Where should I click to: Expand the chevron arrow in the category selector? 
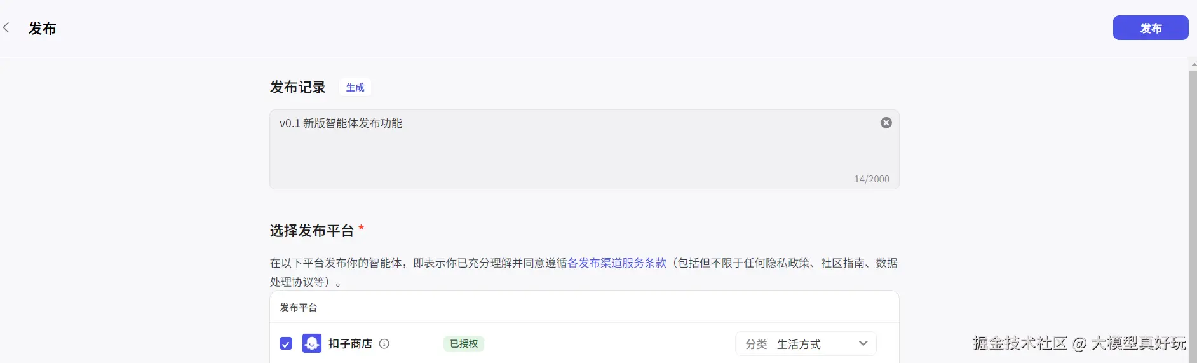(863, 343)
